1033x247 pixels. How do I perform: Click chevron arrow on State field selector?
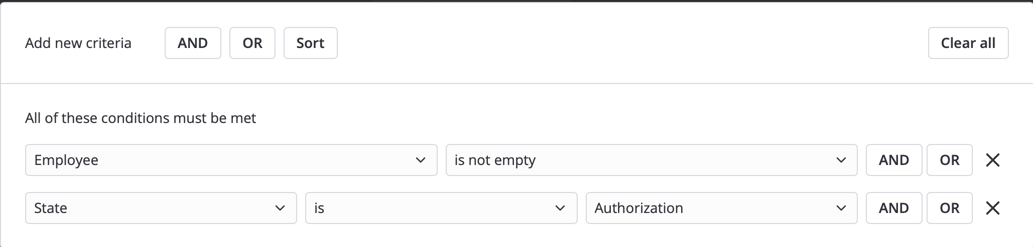[280, 208]
